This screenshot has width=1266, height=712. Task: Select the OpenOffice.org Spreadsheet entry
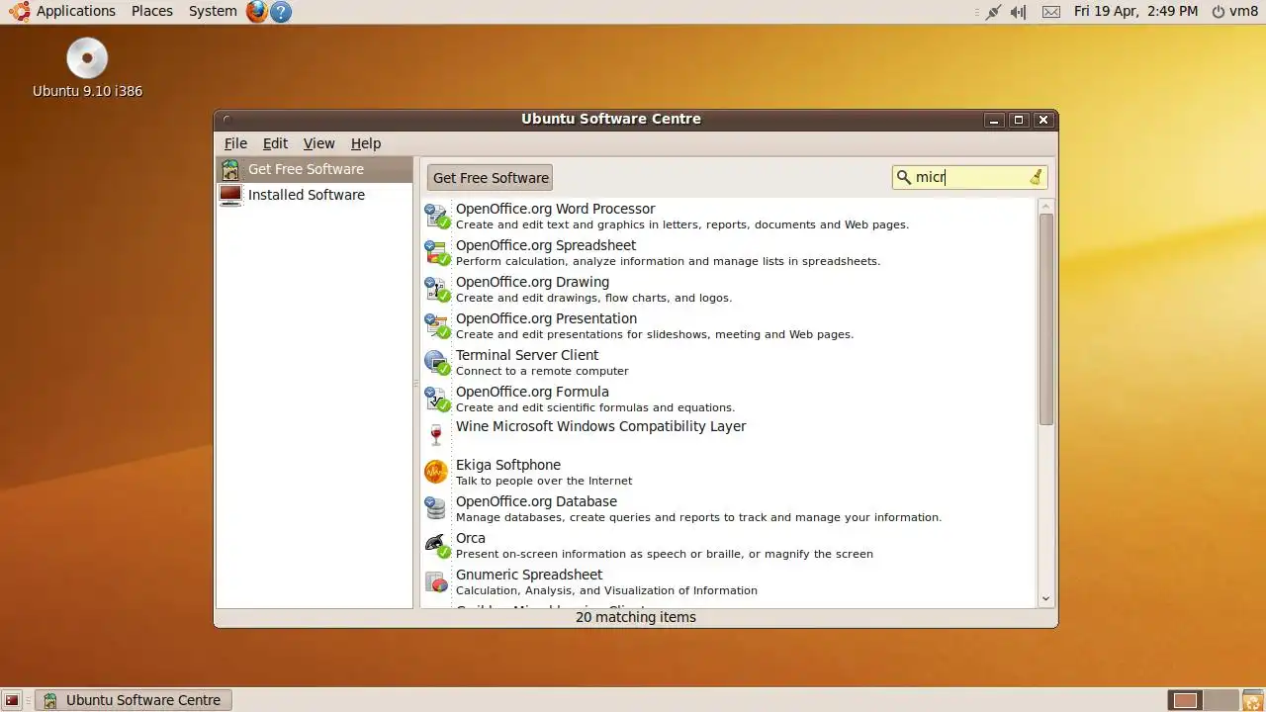tap(728, 252)
